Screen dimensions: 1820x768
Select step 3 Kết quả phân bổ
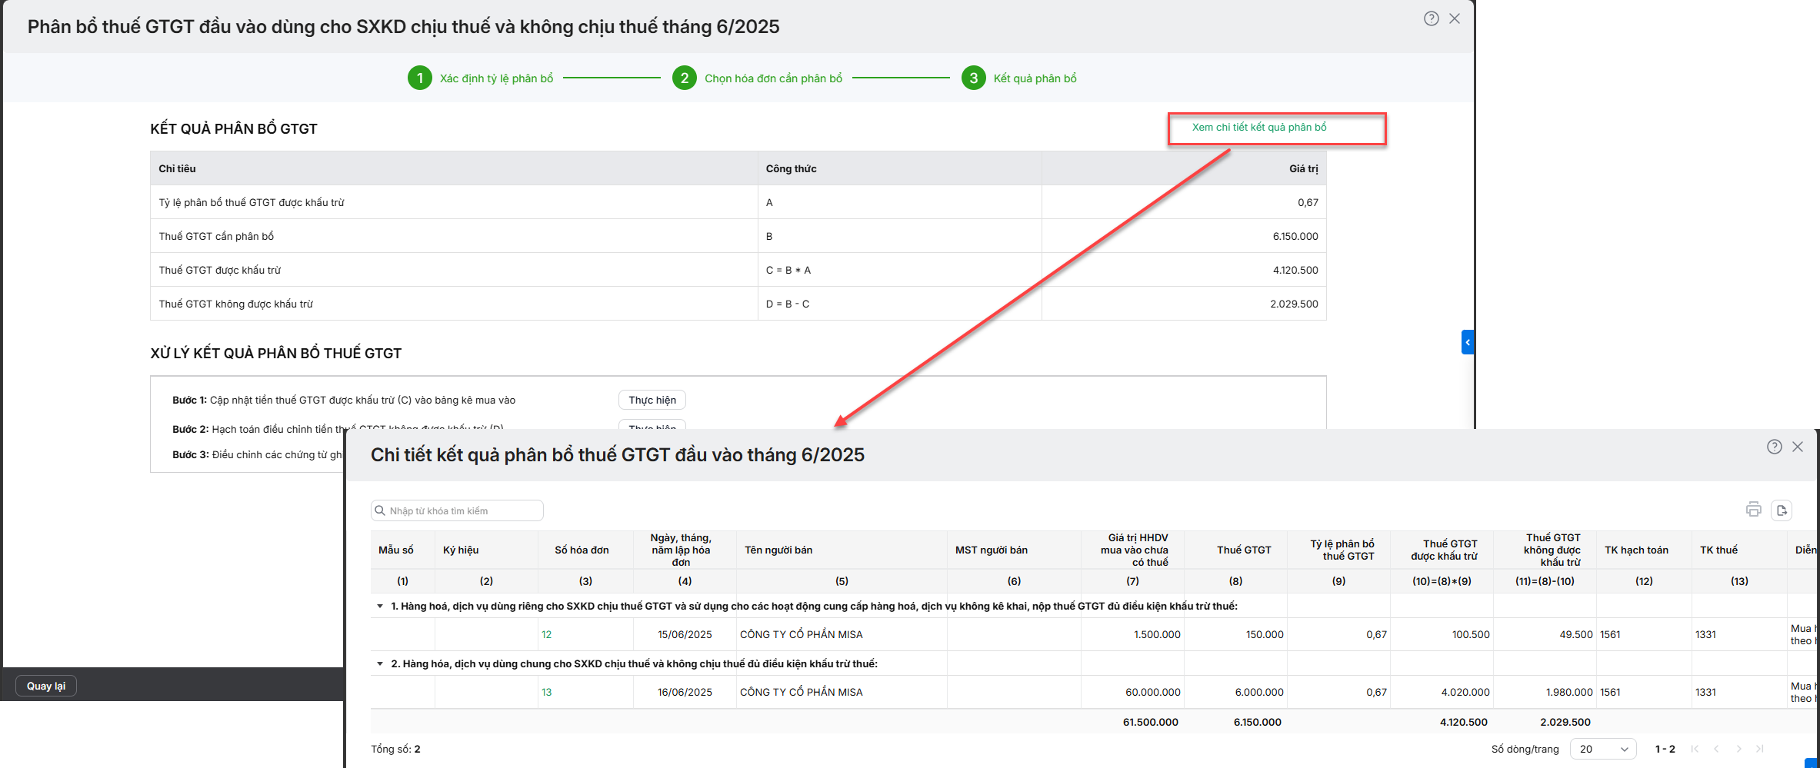(x=1019, y=78)
